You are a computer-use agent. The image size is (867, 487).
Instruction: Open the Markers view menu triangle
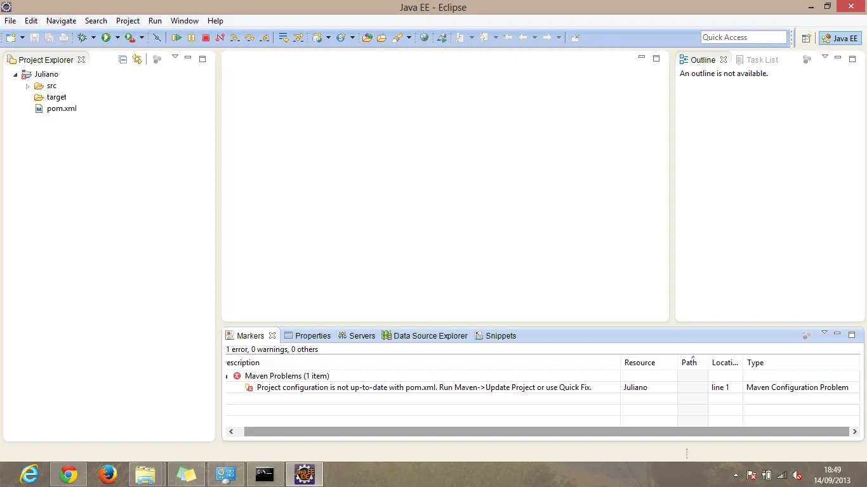click(824, 333)
